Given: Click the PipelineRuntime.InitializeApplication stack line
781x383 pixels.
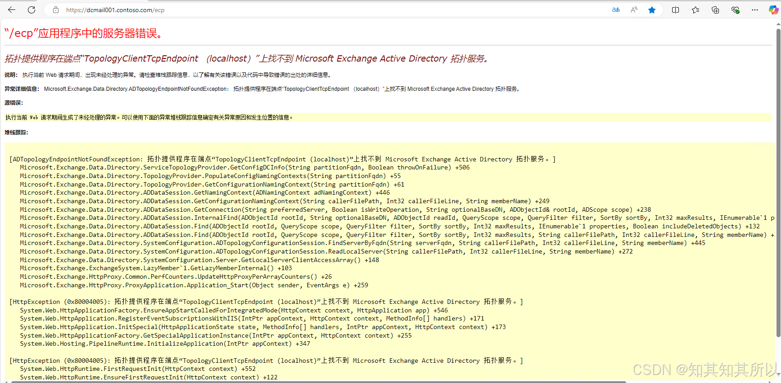Looking at the screenshot, I should (x=165, y=343).
